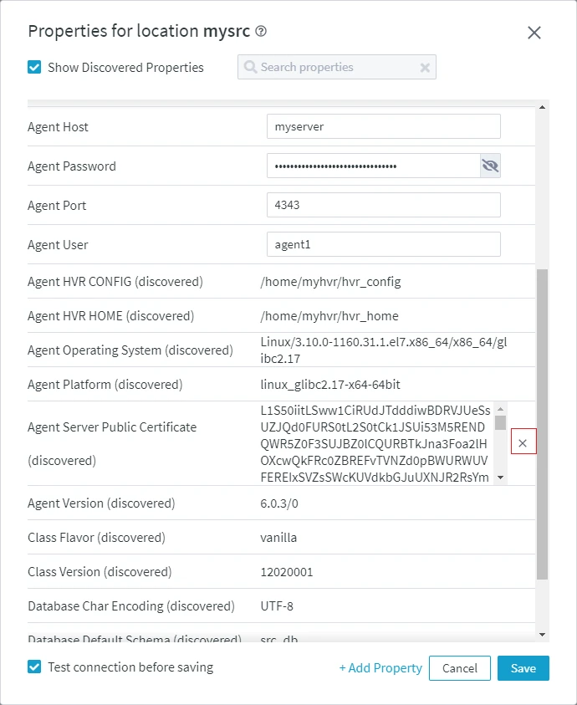Save the mysrc location properties
Image resolution: width=577 pixels, height=705 pixels.
(523, 667)
